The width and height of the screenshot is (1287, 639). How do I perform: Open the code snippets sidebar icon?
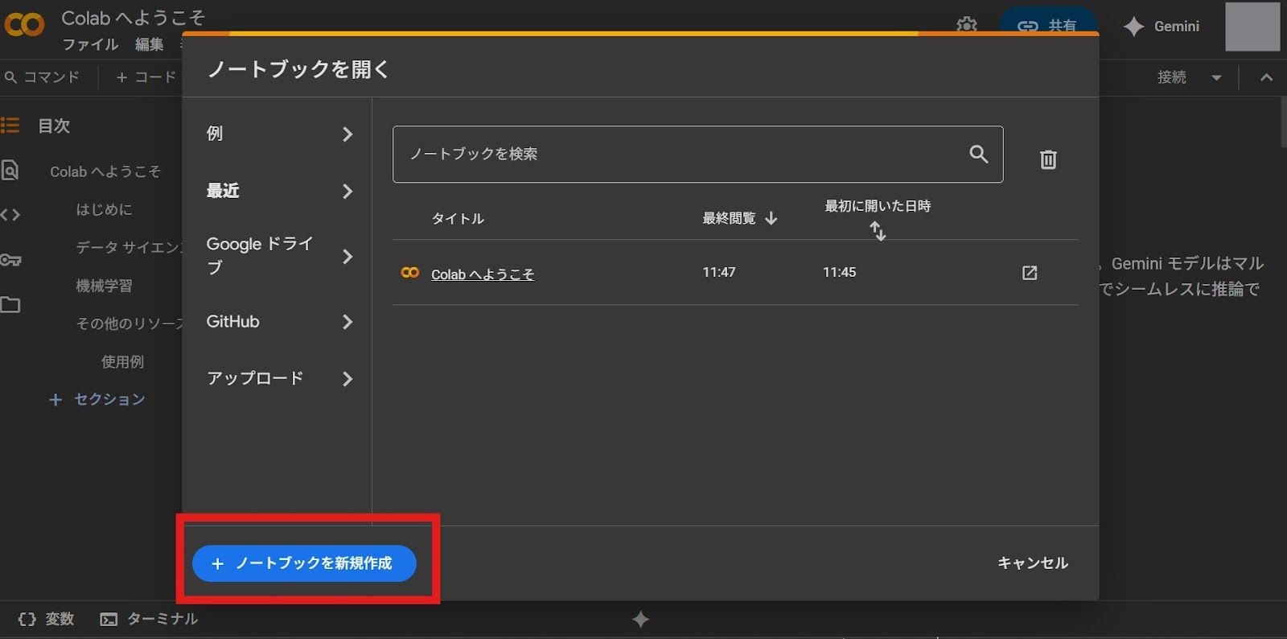coord(10,215)
